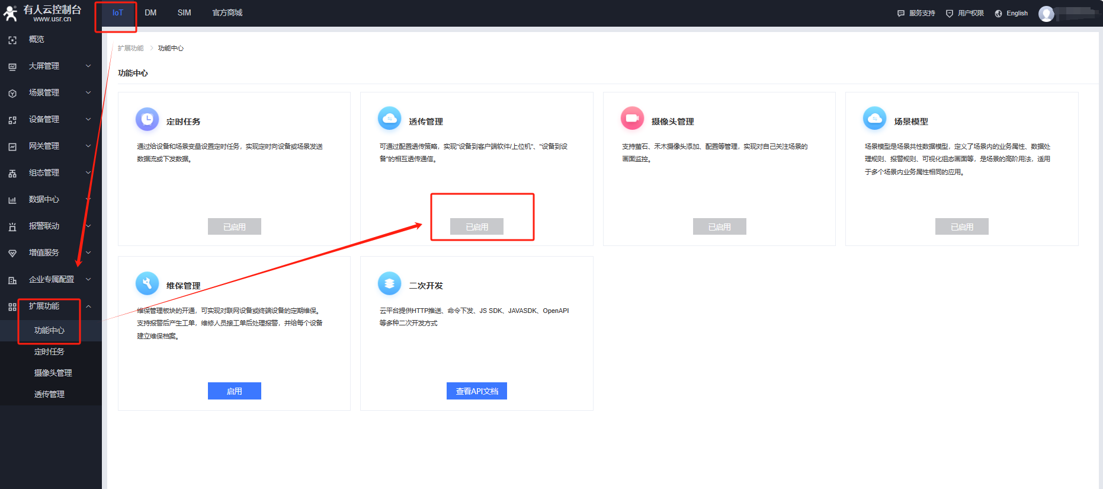Click the 概览 sidebar icon
The image size is (1103, 489).
[12, 40]
